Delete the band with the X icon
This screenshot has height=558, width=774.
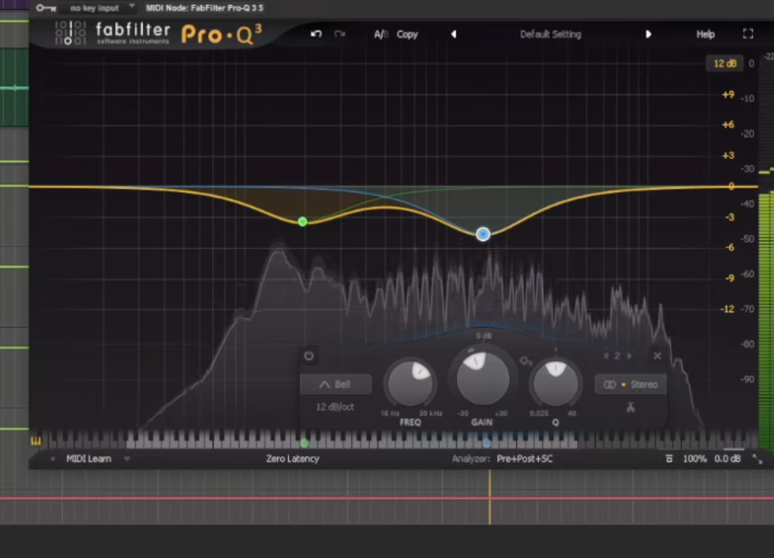(657, 356)
